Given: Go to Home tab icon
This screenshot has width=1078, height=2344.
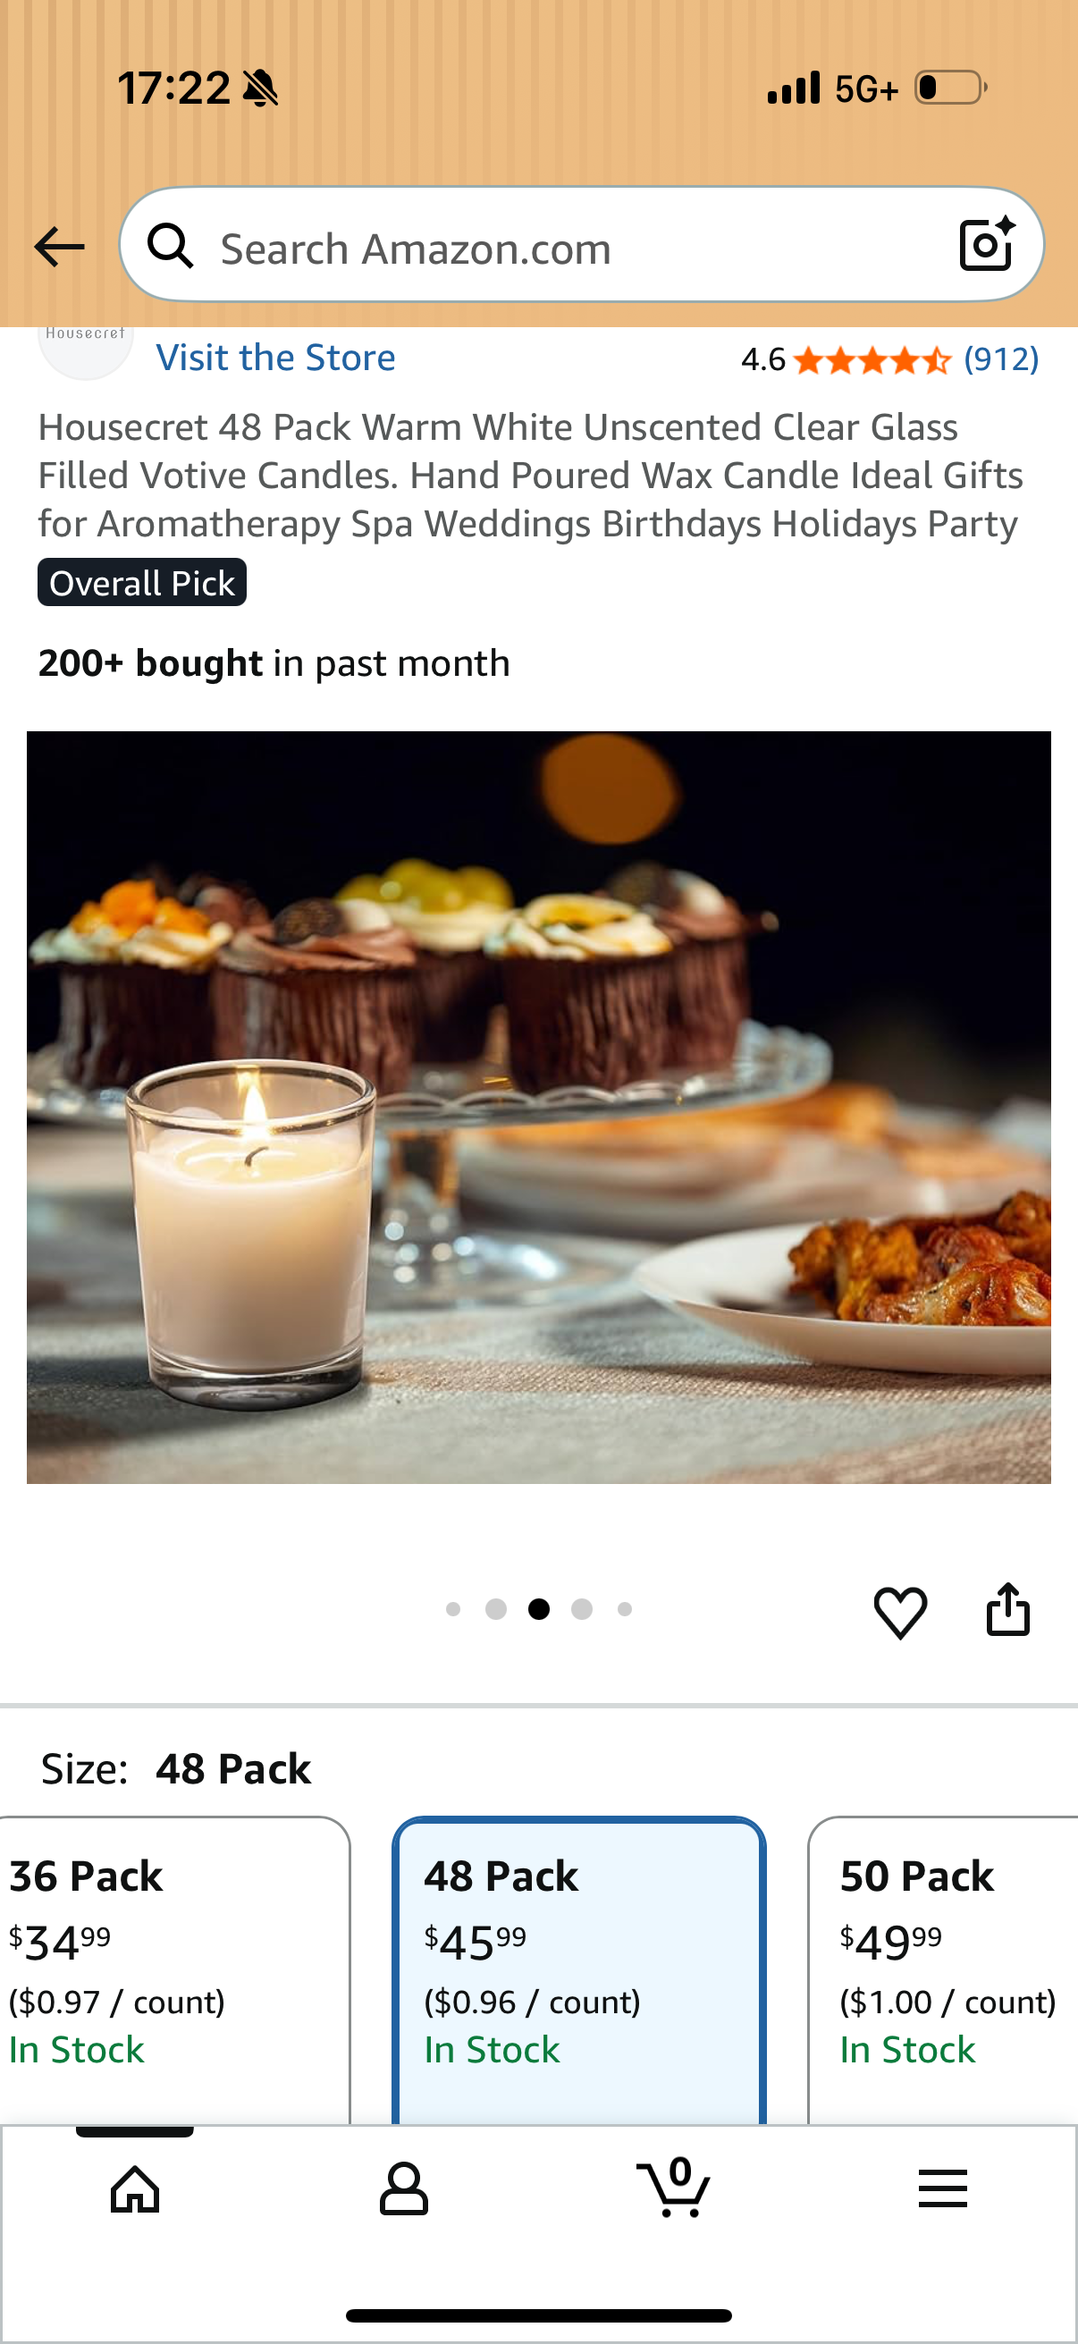Looking at the screenshot, I should click(x=135, y=2188).
